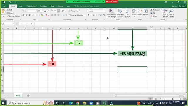188x106 pixels.
Task: Toggle Underline formatting
Action: (x=30, y=15)
